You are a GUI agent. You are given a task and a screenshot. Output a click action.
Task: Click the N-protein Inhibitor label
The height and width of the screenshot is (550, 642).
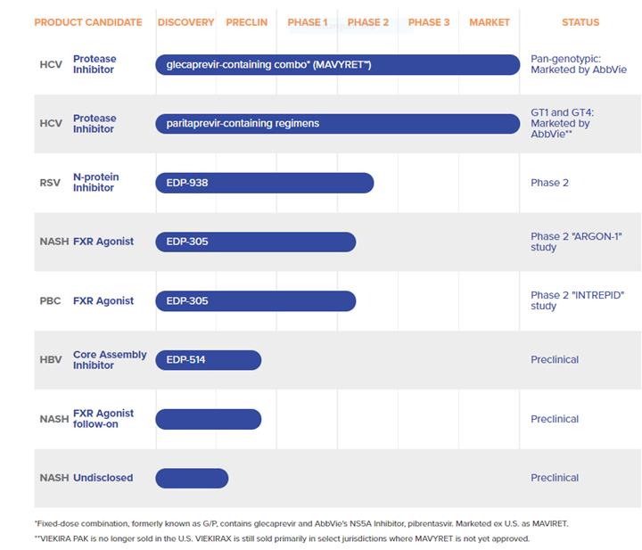pos(95,183)
